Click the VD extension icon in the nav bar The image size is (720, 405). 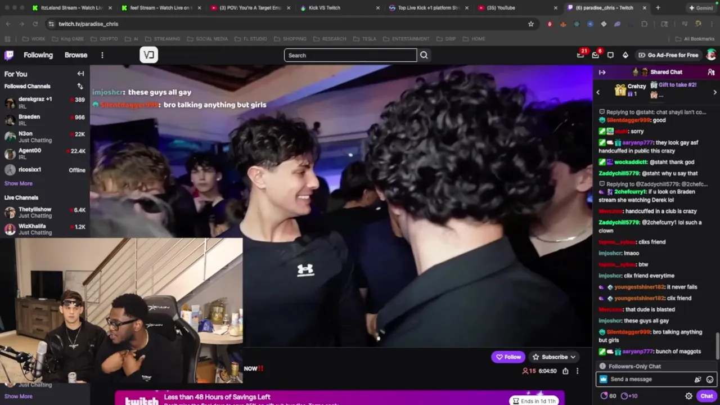(x=149, y=55)
